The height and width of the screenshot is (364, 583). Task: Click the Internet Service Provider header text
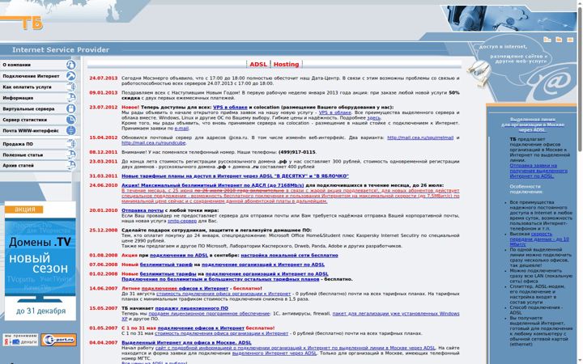[x=61, y=50]
